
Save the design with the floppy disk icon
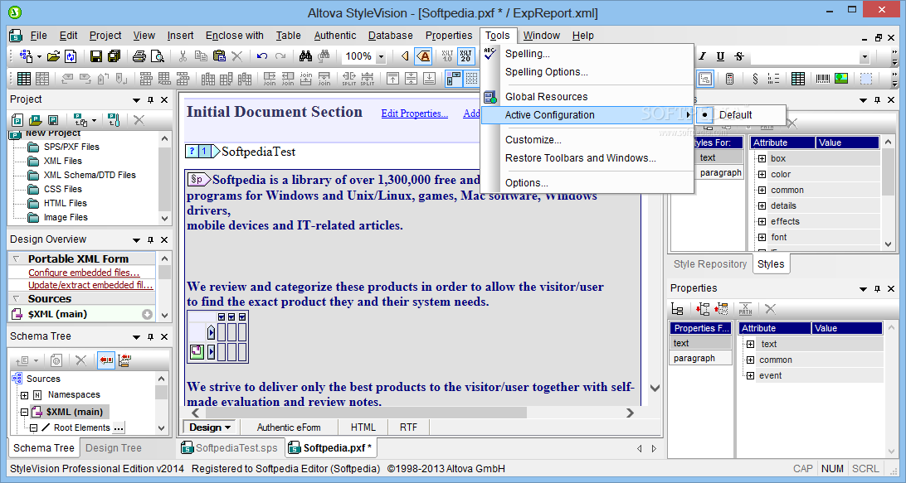(x=96, y=56)
